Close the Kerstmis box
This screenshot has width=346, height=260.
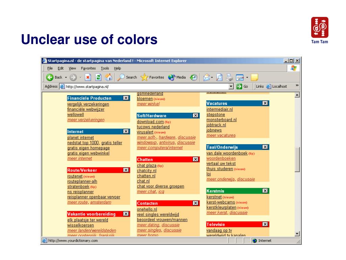(265, 191)
